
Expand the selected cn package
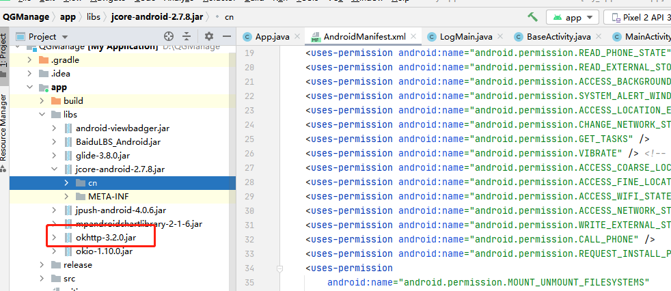[x=66, y=183]
